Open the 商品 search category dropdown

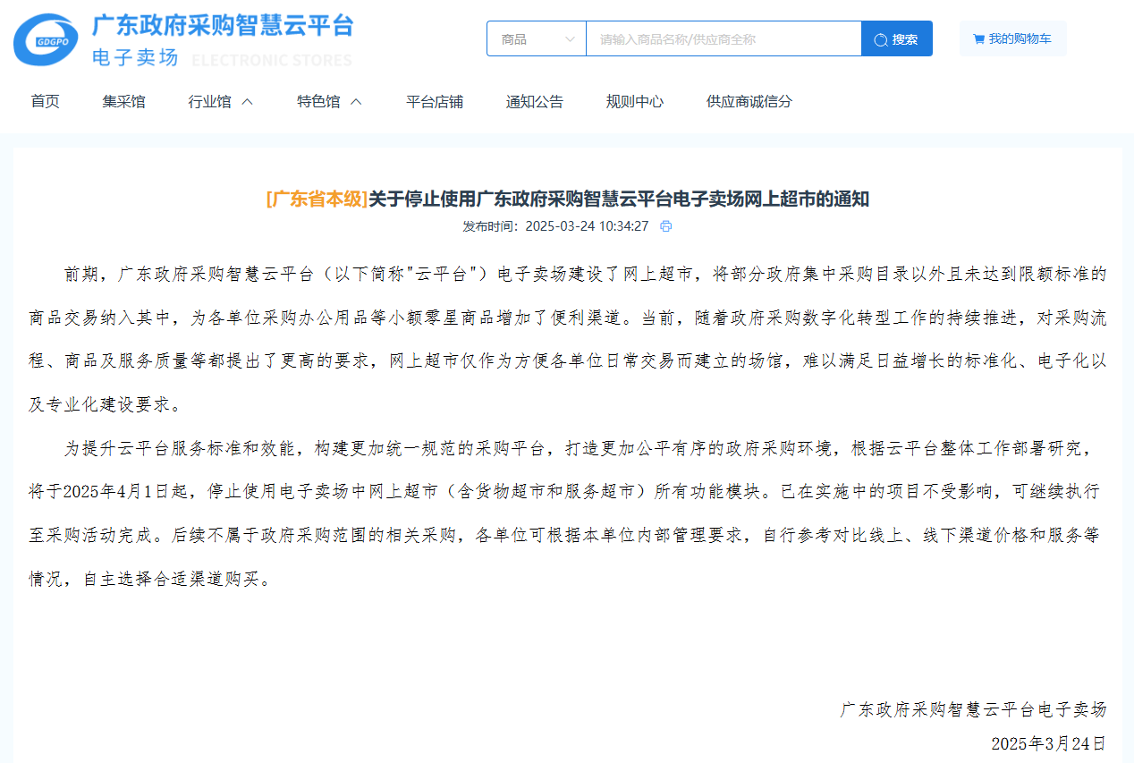(537, 39)
